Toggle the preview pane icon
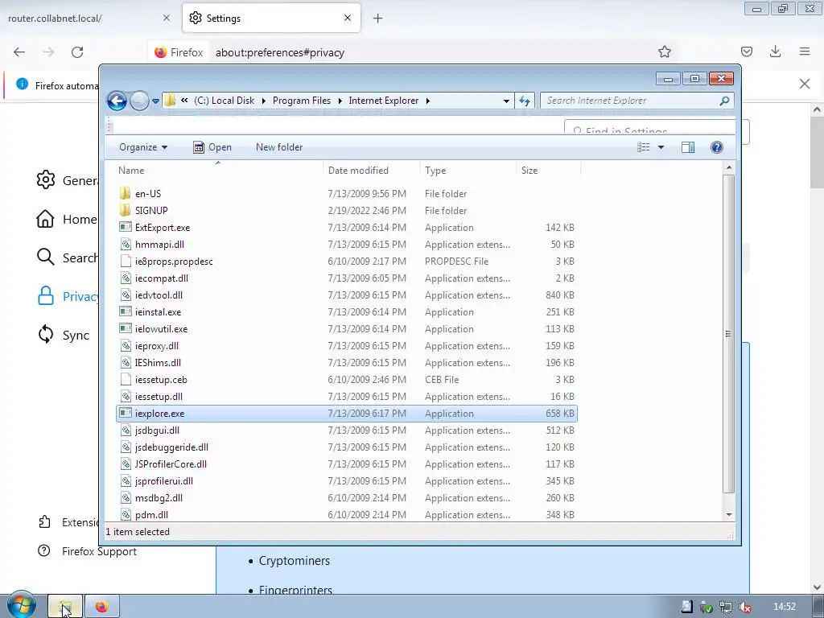This screenshot has width=824, height=618. point(688,147)
